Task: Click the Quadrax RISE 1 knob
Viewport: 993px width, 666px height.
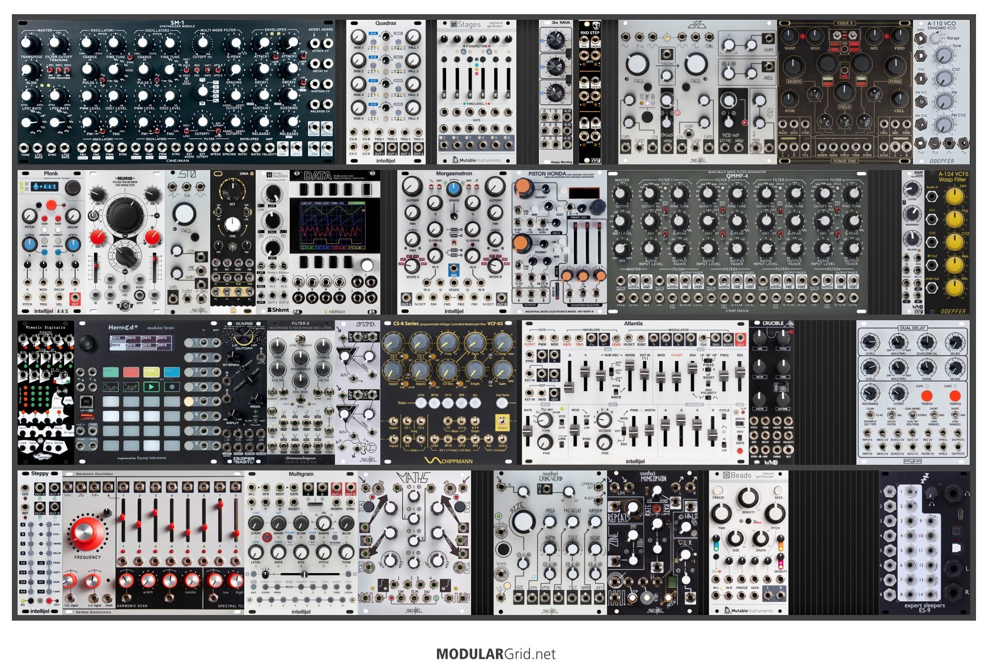Action: coord(358,36)
